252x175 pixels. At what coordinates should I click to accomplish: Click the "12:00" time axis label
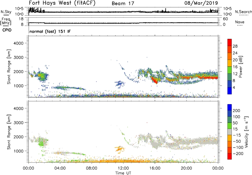(123, 168)
